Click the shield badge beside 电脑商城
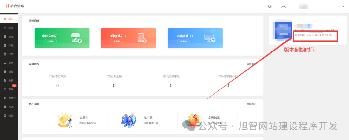 [x=191, y=36]
